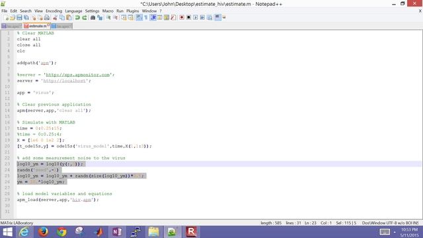
Task: Toggle synchronized horizontal scrolling icon
Action: click(x=131, y=18)
